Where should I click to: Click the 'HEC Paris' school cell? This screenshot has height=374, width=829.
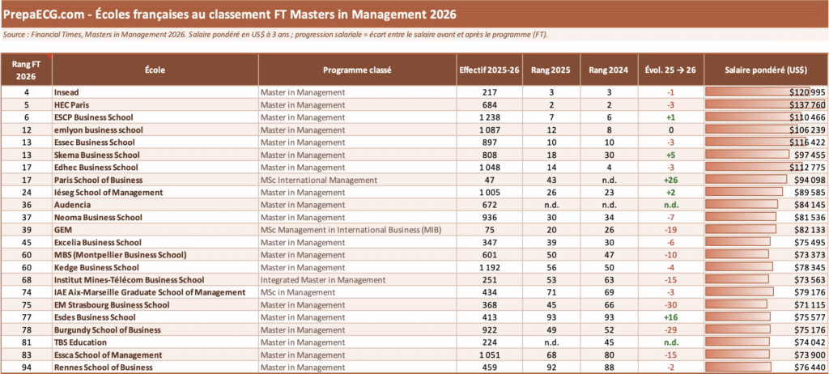click(155, 104)
